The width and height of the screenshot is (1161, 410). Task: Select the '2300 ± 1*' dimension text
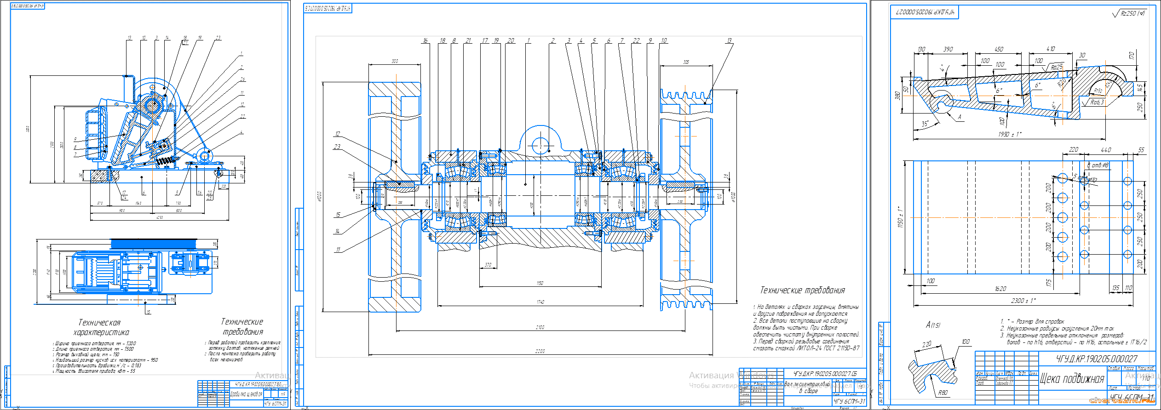[1023, 301]
